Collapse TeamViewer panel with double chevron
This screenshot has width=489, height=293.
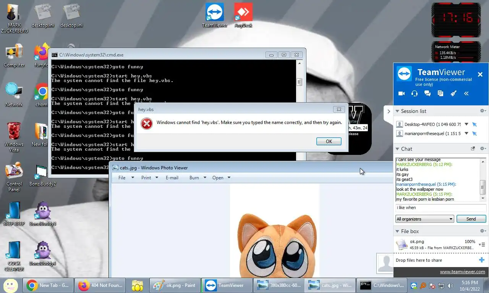click(x=466, y=93)
